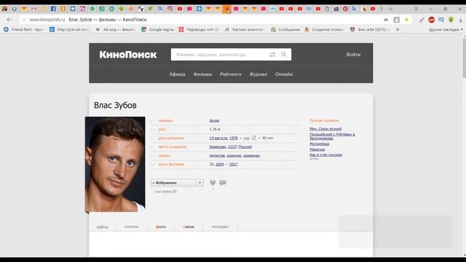This screenshot has height=262, width=466.
Task: Open the Google Карты bookmark
Action: point(158,29)
